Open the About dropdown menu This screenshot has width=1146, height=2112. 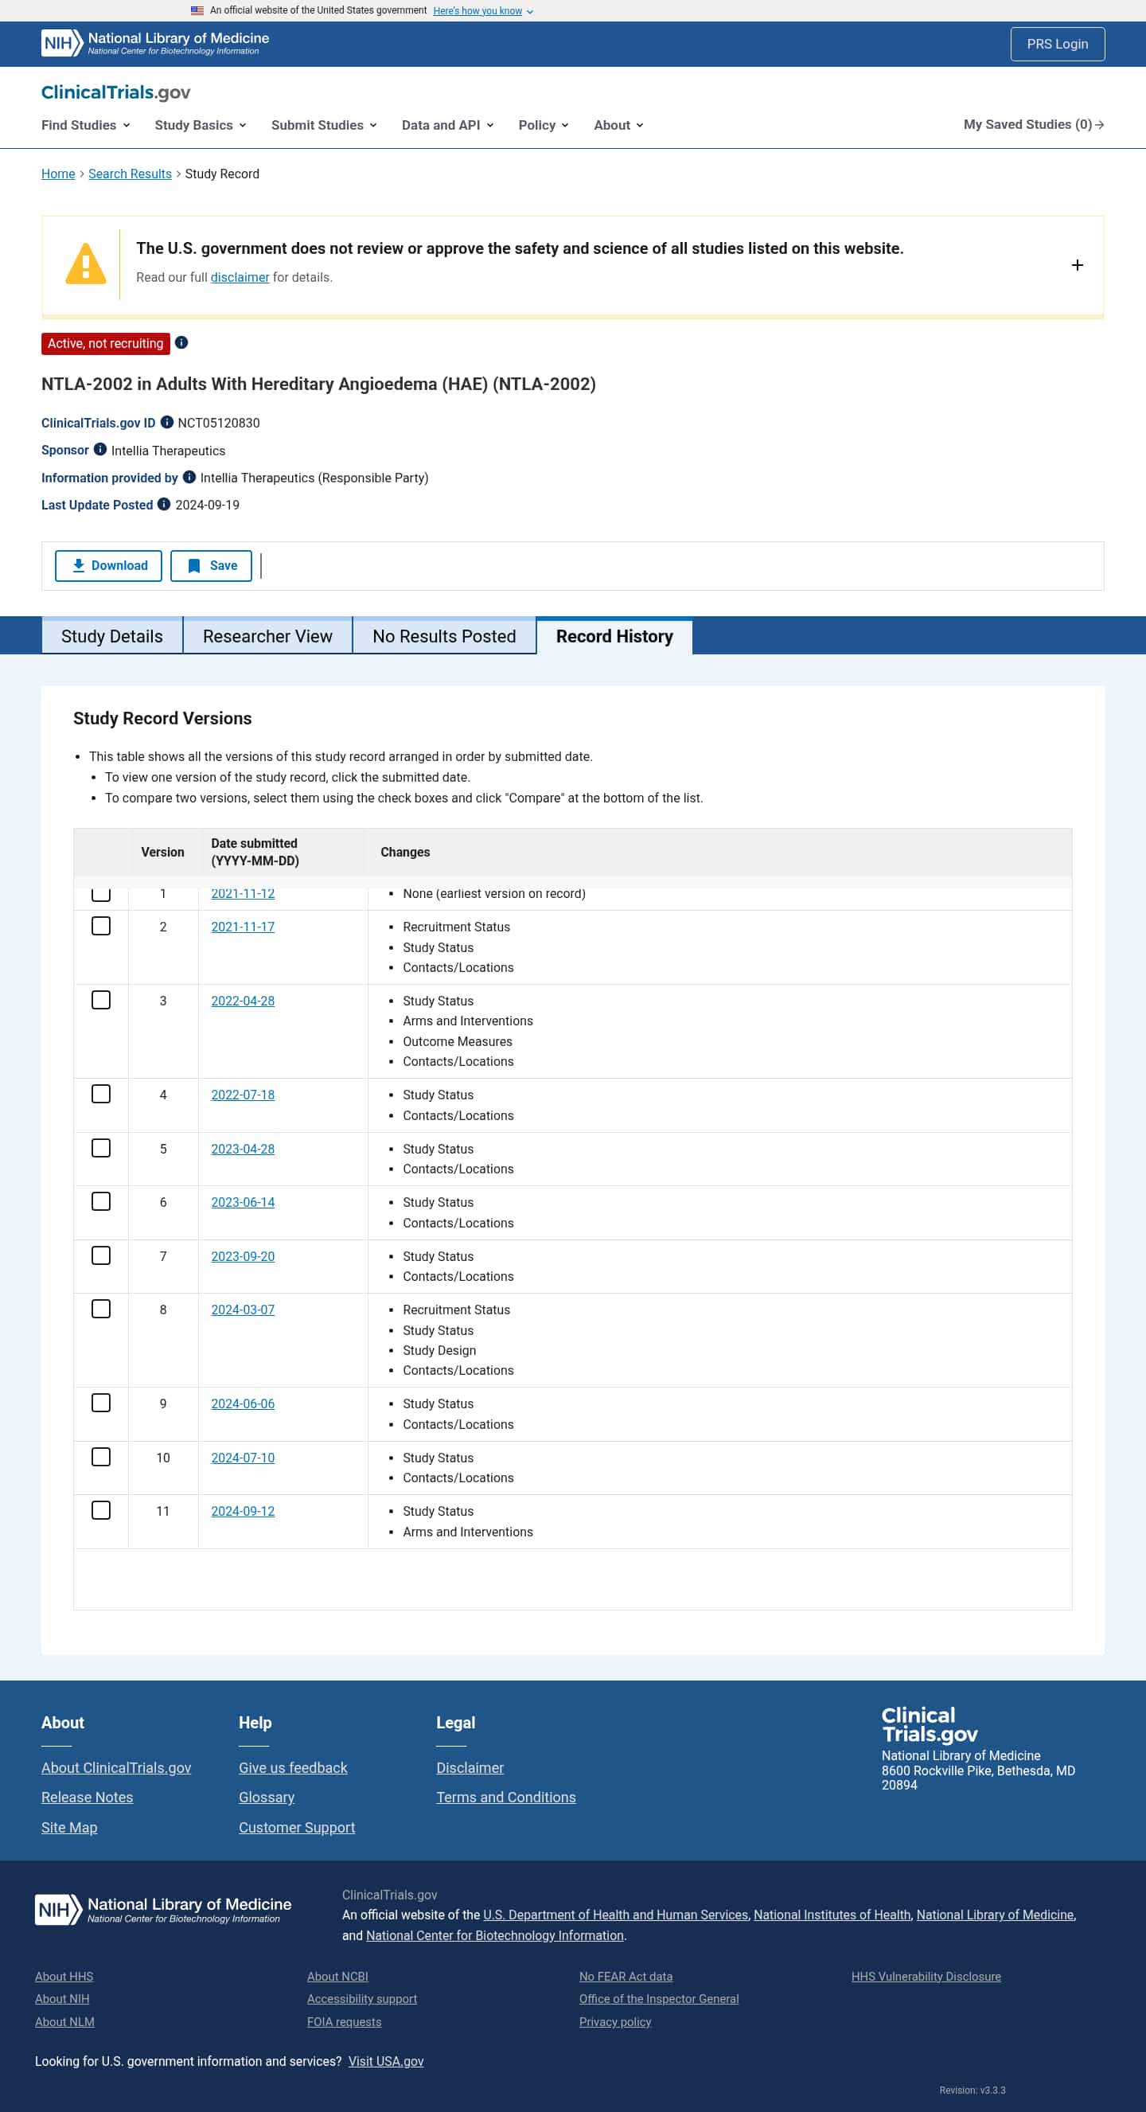[618, 125]
